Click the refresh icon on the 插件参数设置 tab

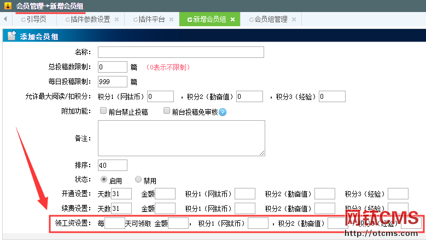pos(67,20)
